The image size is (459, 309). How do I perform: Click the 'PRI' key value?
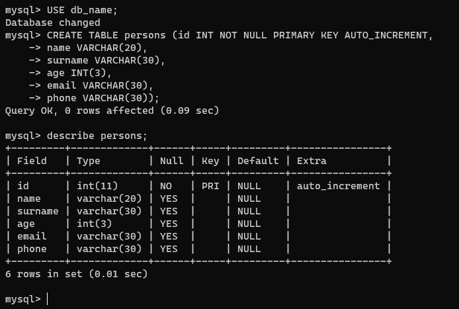[210, 186]
